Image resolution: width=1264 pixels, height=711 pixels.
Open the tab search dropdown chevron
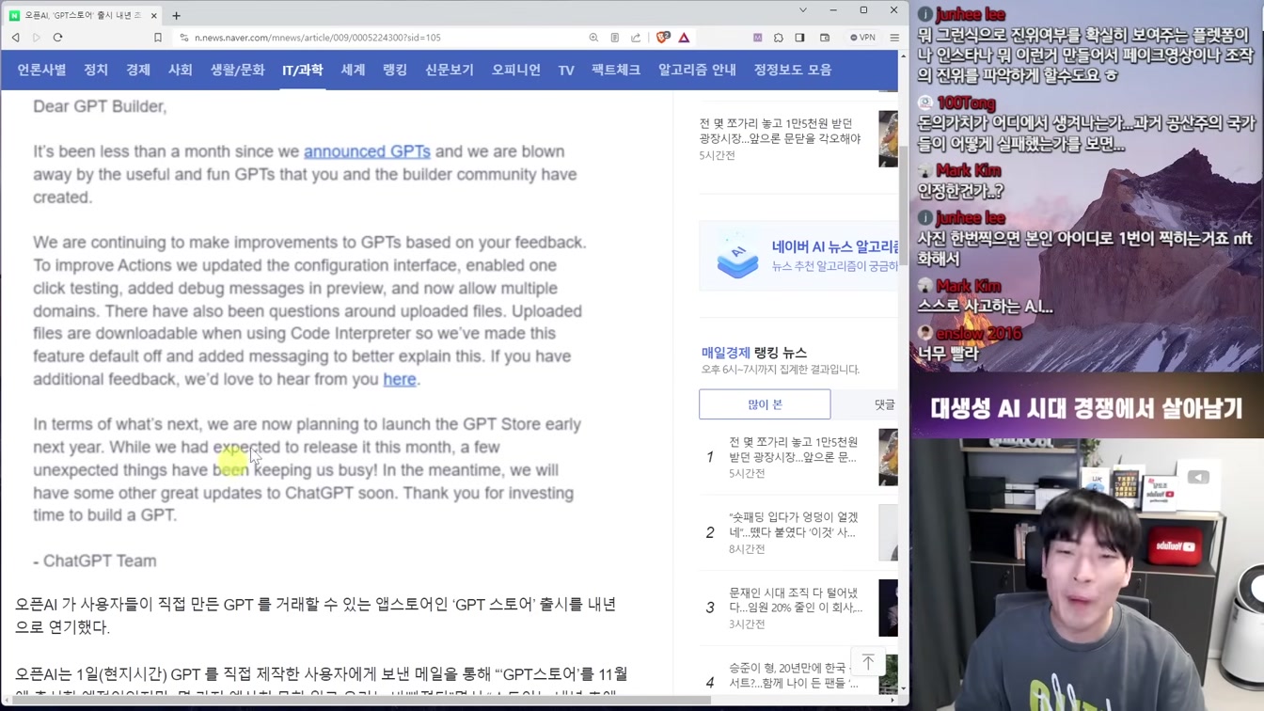tap(802, 10)
